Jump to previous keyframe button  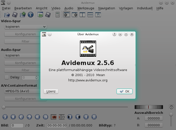point(37,117)
